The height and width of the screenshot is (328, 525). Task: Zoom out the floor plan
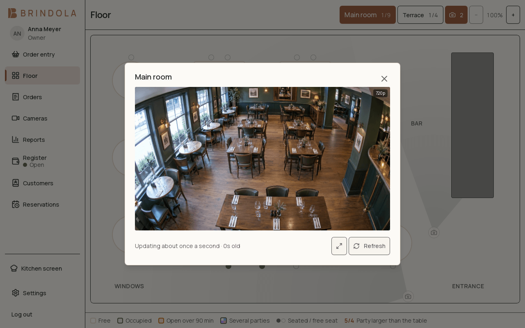[476, 15]
